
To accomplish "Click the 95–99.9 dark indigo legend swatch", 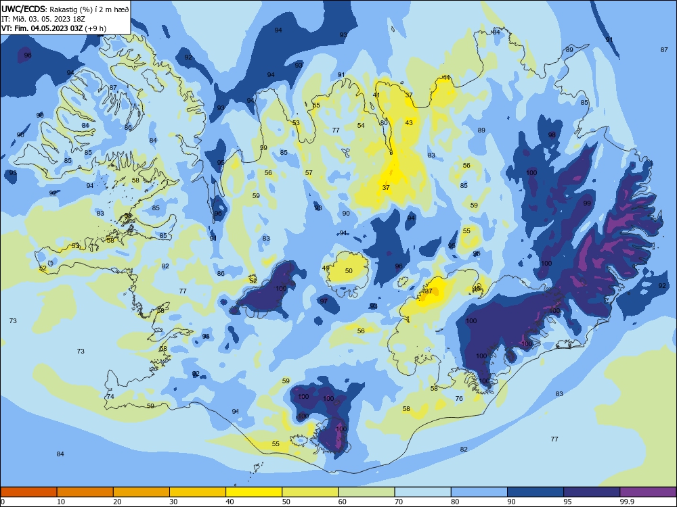I will [x=592, y=492].
